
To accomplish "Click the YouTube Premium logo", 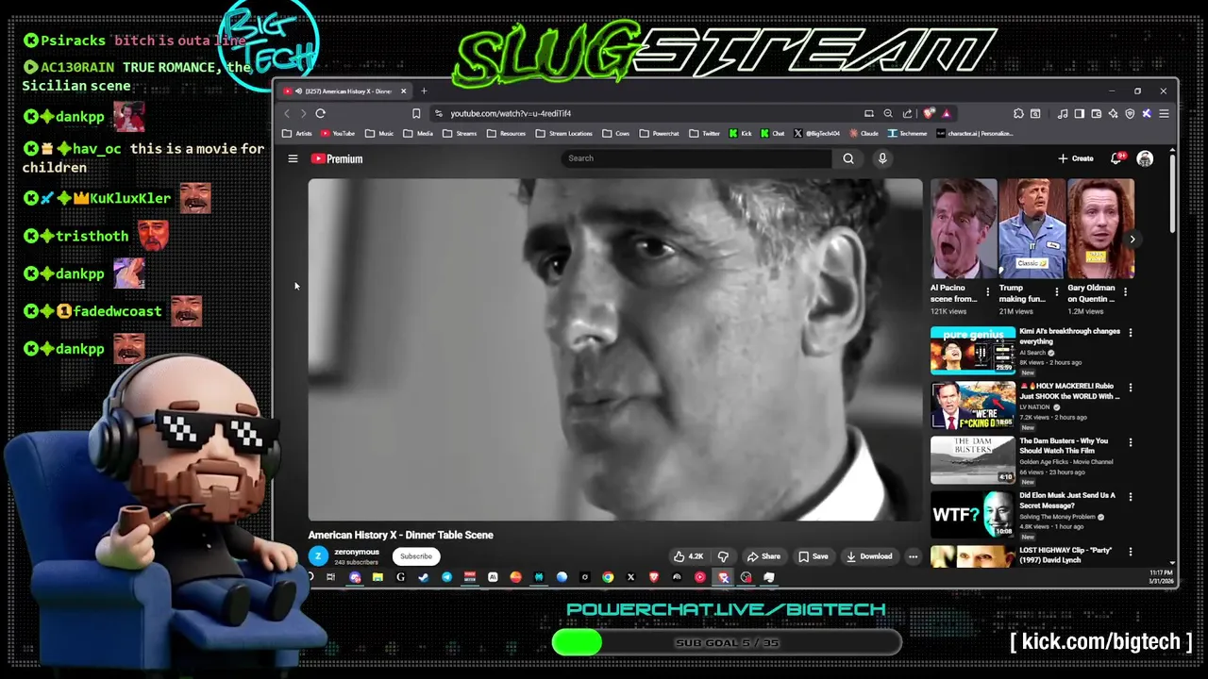I will point(337,158).
